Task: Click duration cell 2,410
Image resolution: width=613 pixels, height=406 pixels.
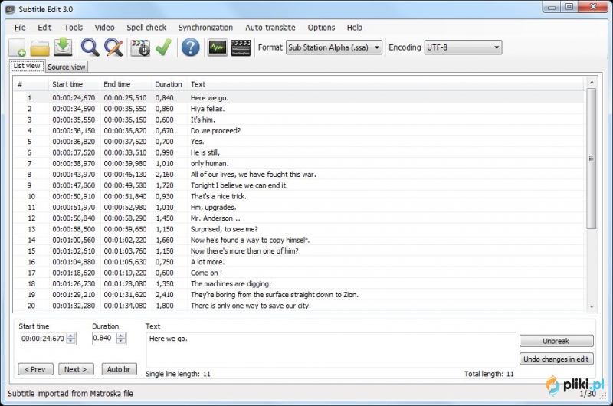Action: [x=165, y=295]
